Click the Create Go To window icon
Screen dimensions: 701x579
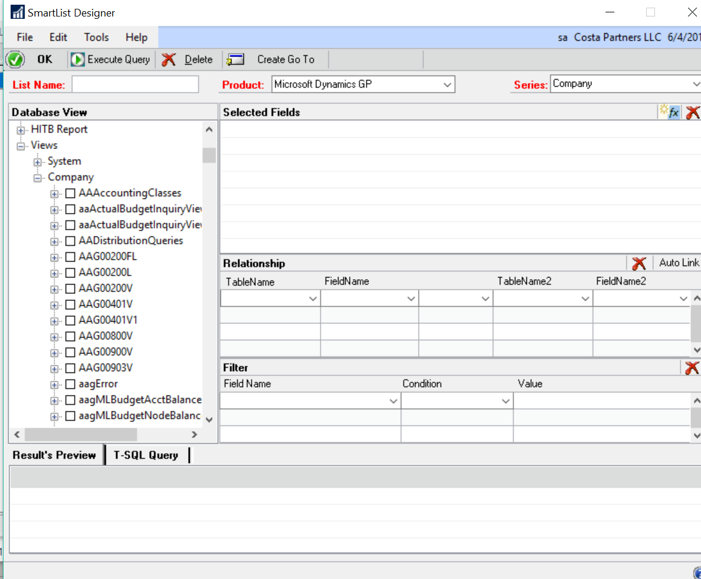pos(235,59)
